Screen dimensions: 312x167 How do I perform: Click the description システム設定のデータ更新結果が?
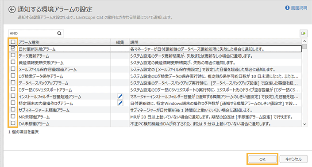pos(192,56)
